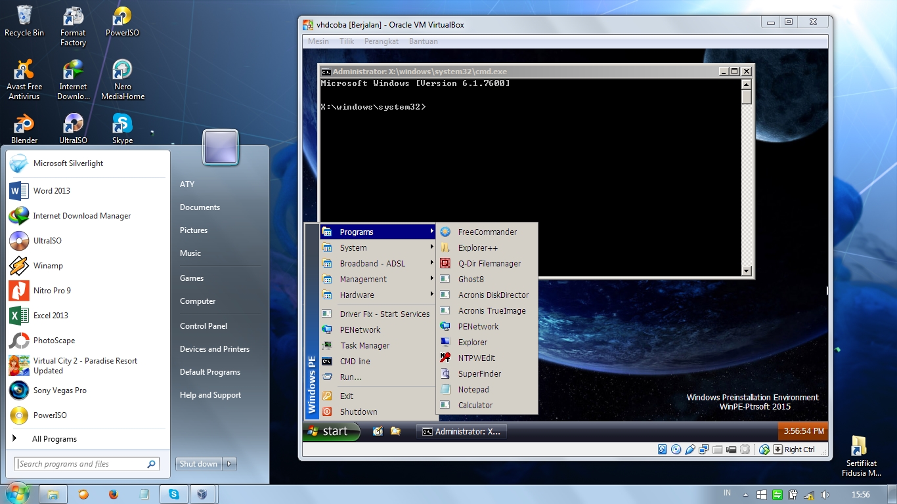Open Documents link in Start menu
The image size is (897, 504).
(x=200, y=207)
